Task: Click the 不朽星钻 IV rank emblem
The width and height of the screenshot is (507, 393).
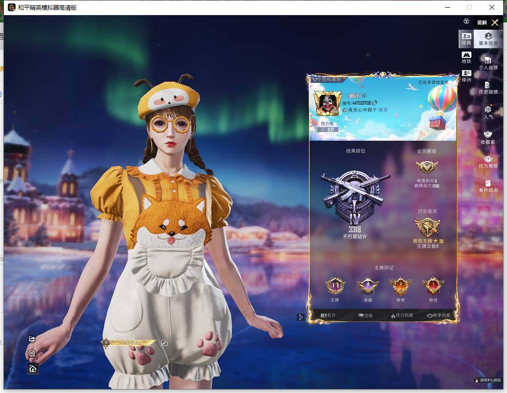Action: [x=355, y=197]
